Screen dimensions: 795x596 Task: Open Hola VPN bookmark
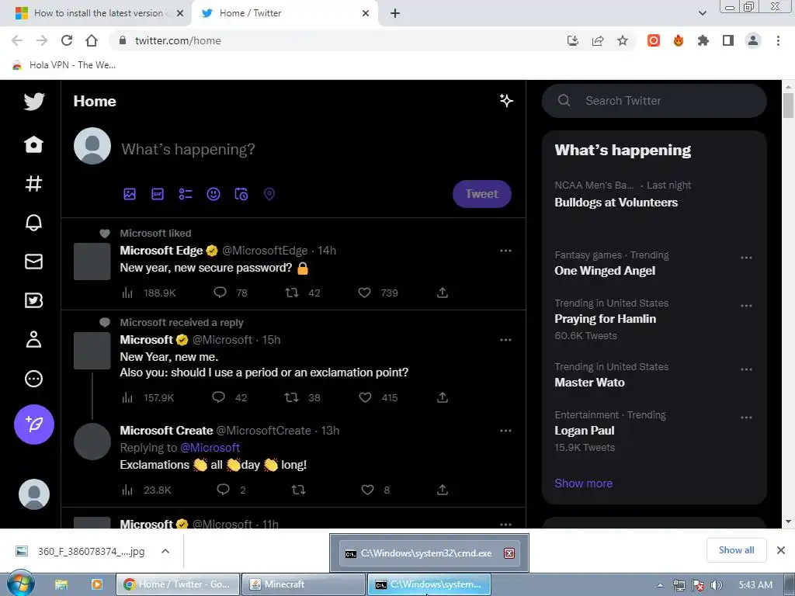point(64,65)
